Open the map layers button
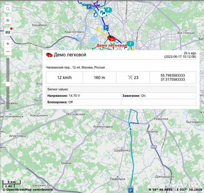204x193 pixels. pyautogui.click(x=8, y=32)
